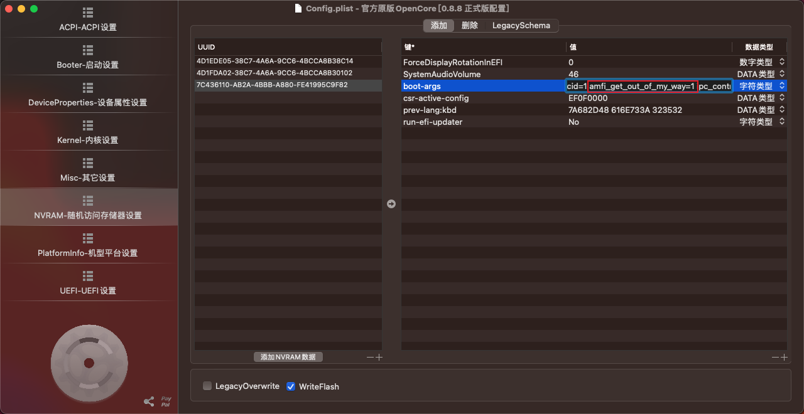Select the Booter list icon in sidebar
The height and width of the screenshot is (414, 804).
88,50
